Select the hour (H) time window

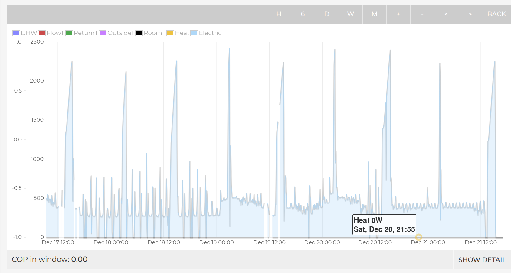pos(279,14)
